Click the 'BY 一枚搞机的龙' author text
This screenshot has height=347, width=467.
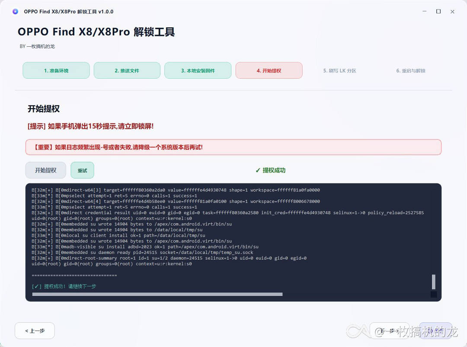[37, 46]
